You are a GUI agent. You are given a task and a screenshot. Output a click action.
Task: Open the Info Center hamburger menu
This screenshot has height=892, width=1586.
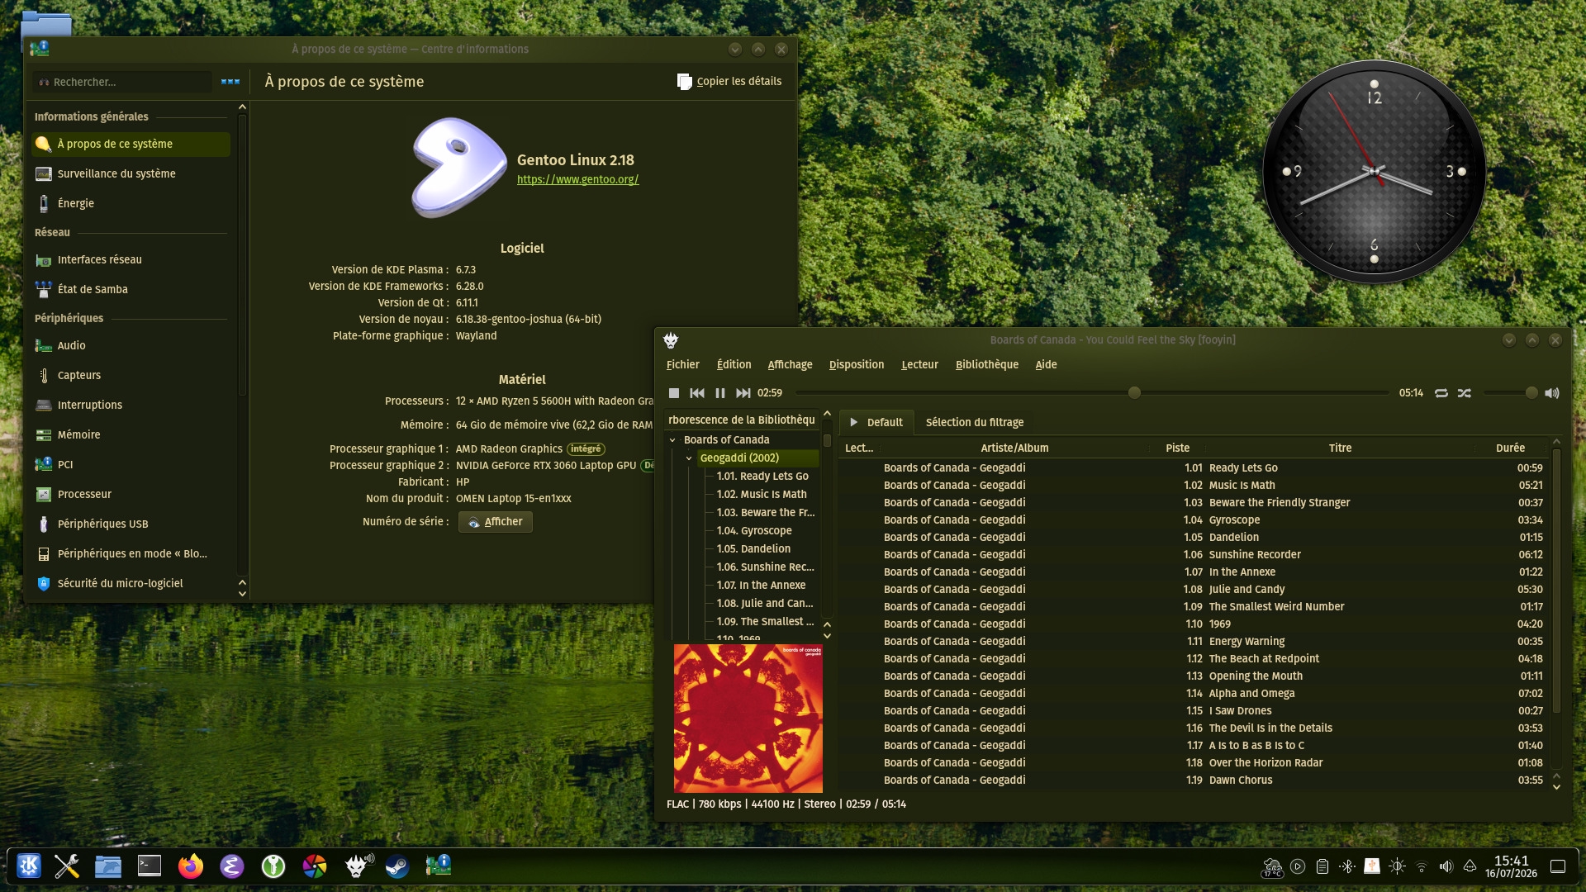point(230,82)
